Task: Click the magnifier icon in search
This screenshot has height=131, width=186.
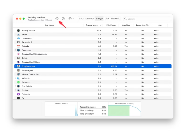Action: click(125, 19)
